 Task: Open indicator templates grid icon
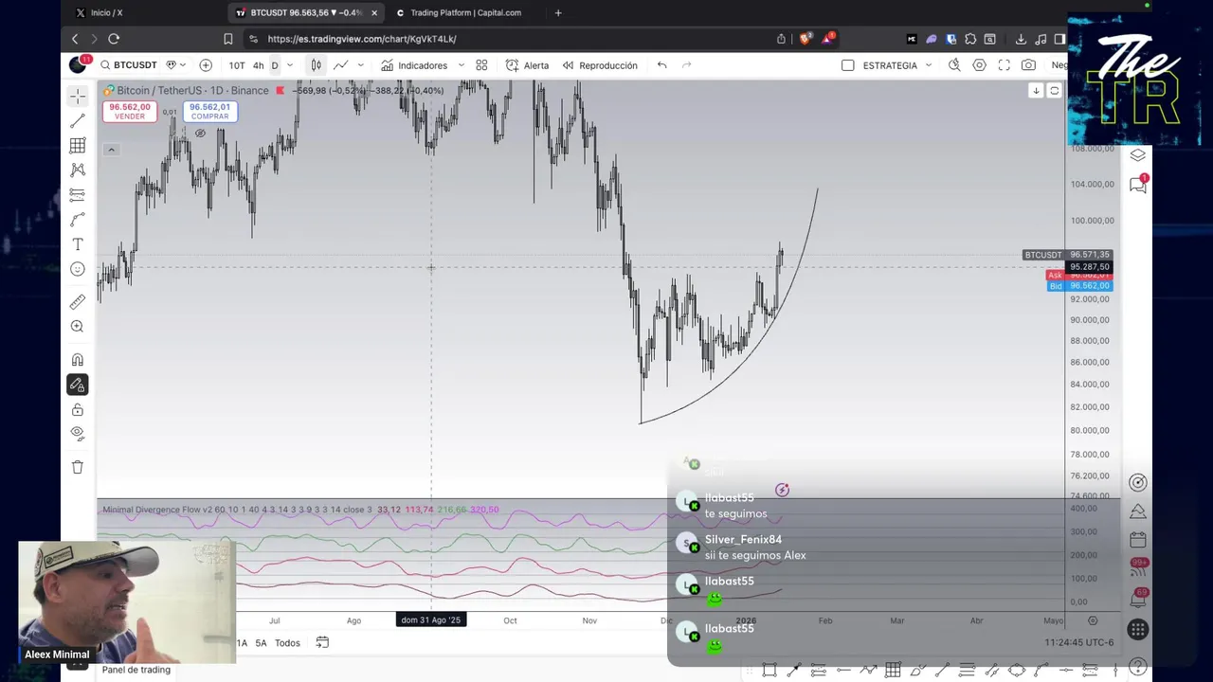481,65
